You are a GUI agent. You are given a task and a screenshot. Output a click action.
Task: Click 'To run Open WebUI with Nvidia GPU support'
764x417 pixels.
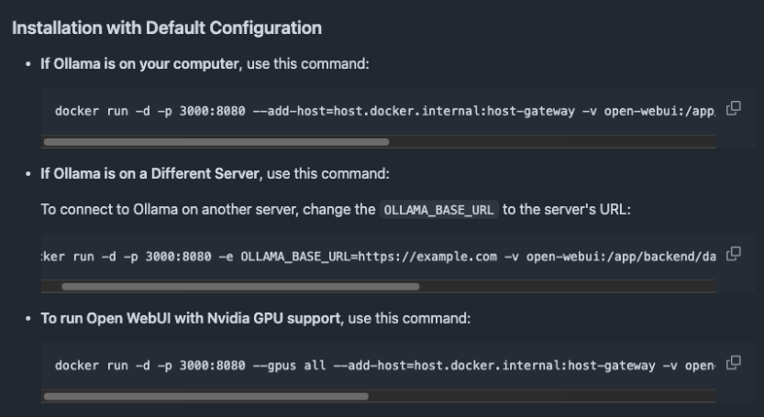click(x=191, y=318)
